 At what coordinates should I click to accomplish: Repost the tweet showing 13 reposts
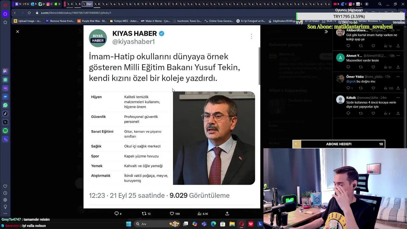146,213
